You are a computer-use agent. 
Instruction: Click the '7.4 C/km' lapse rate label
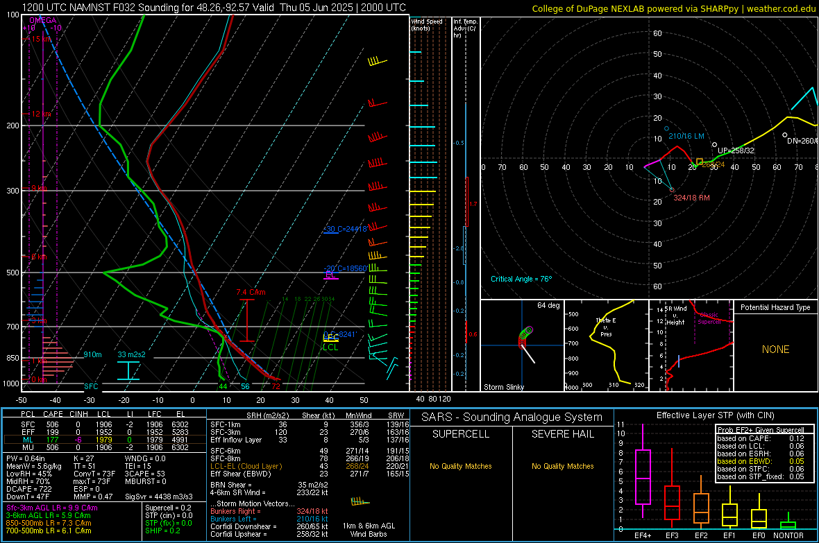pyautogui.click(x=251, y=292)
